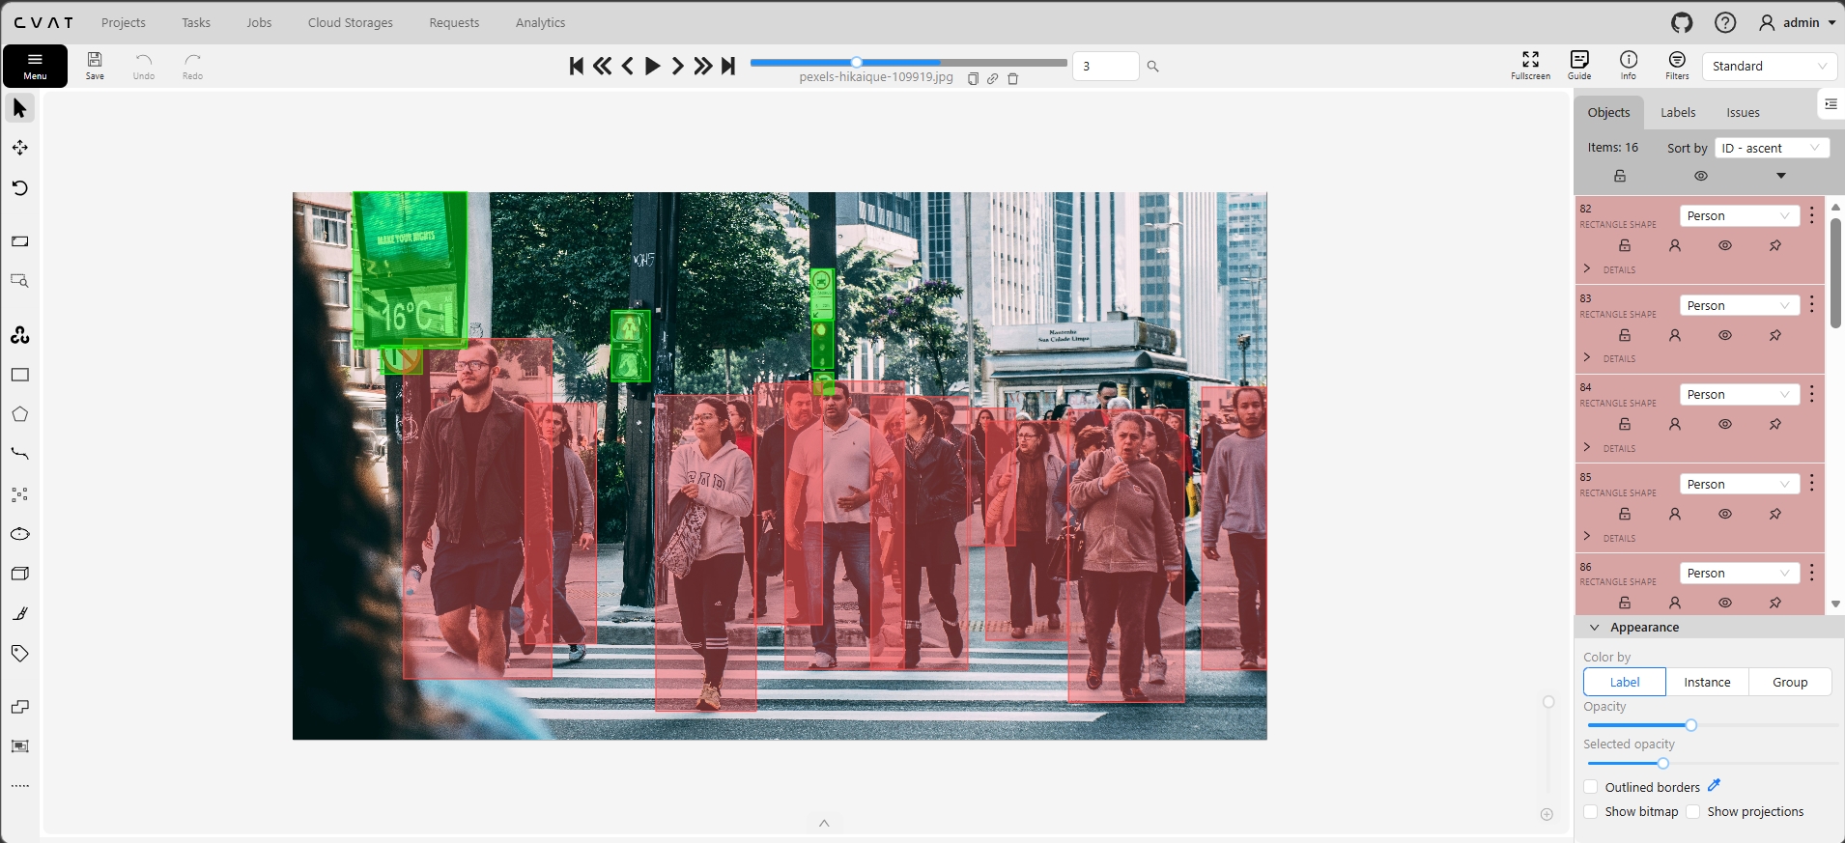Select the cursor tool in left toolbar
Screen dimensions: 1845x843
[x=19, y=108]
